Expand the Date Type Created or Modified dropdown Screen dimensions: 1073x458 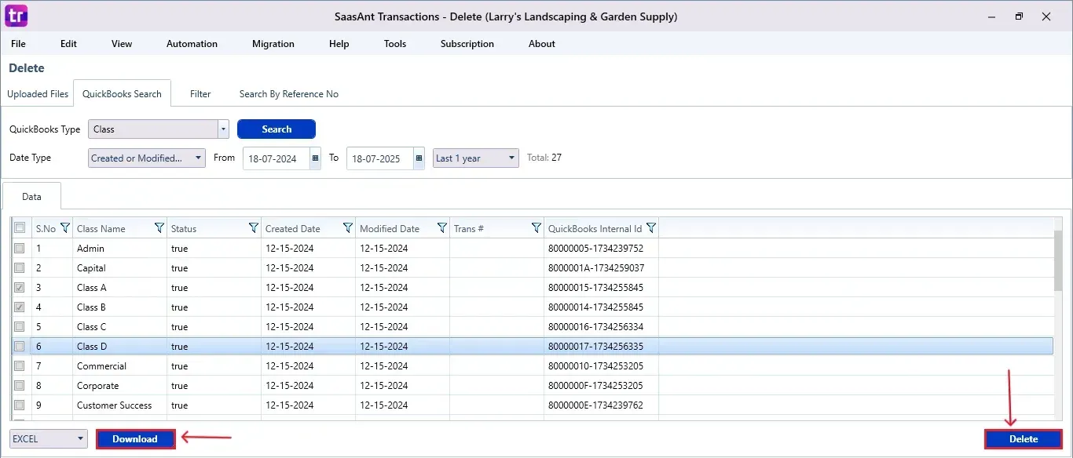tap(147, 158)
